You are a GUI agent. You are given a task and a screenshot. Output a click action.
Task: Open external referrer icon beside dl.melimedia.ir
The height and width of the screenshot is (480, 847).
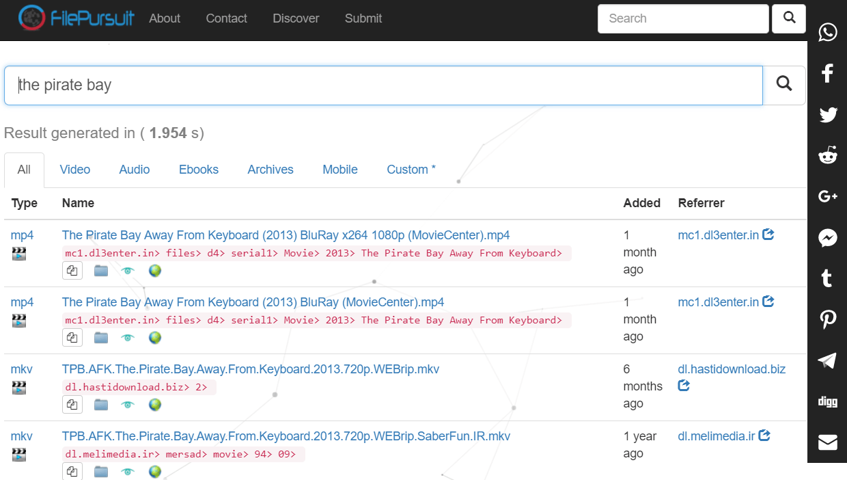tap(765, 436)
